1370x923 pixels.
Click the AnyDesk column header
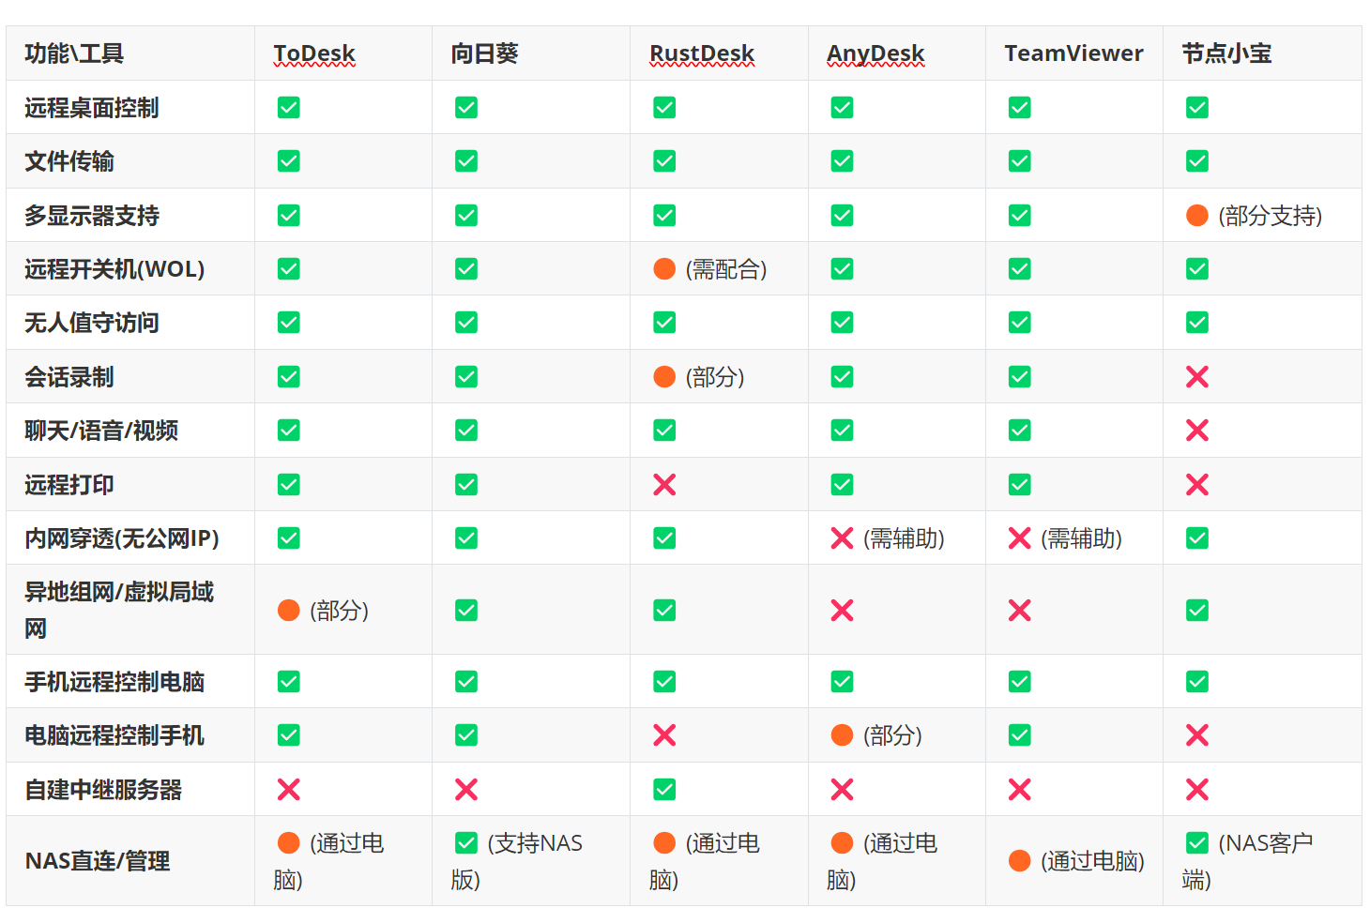click(875, 53)
